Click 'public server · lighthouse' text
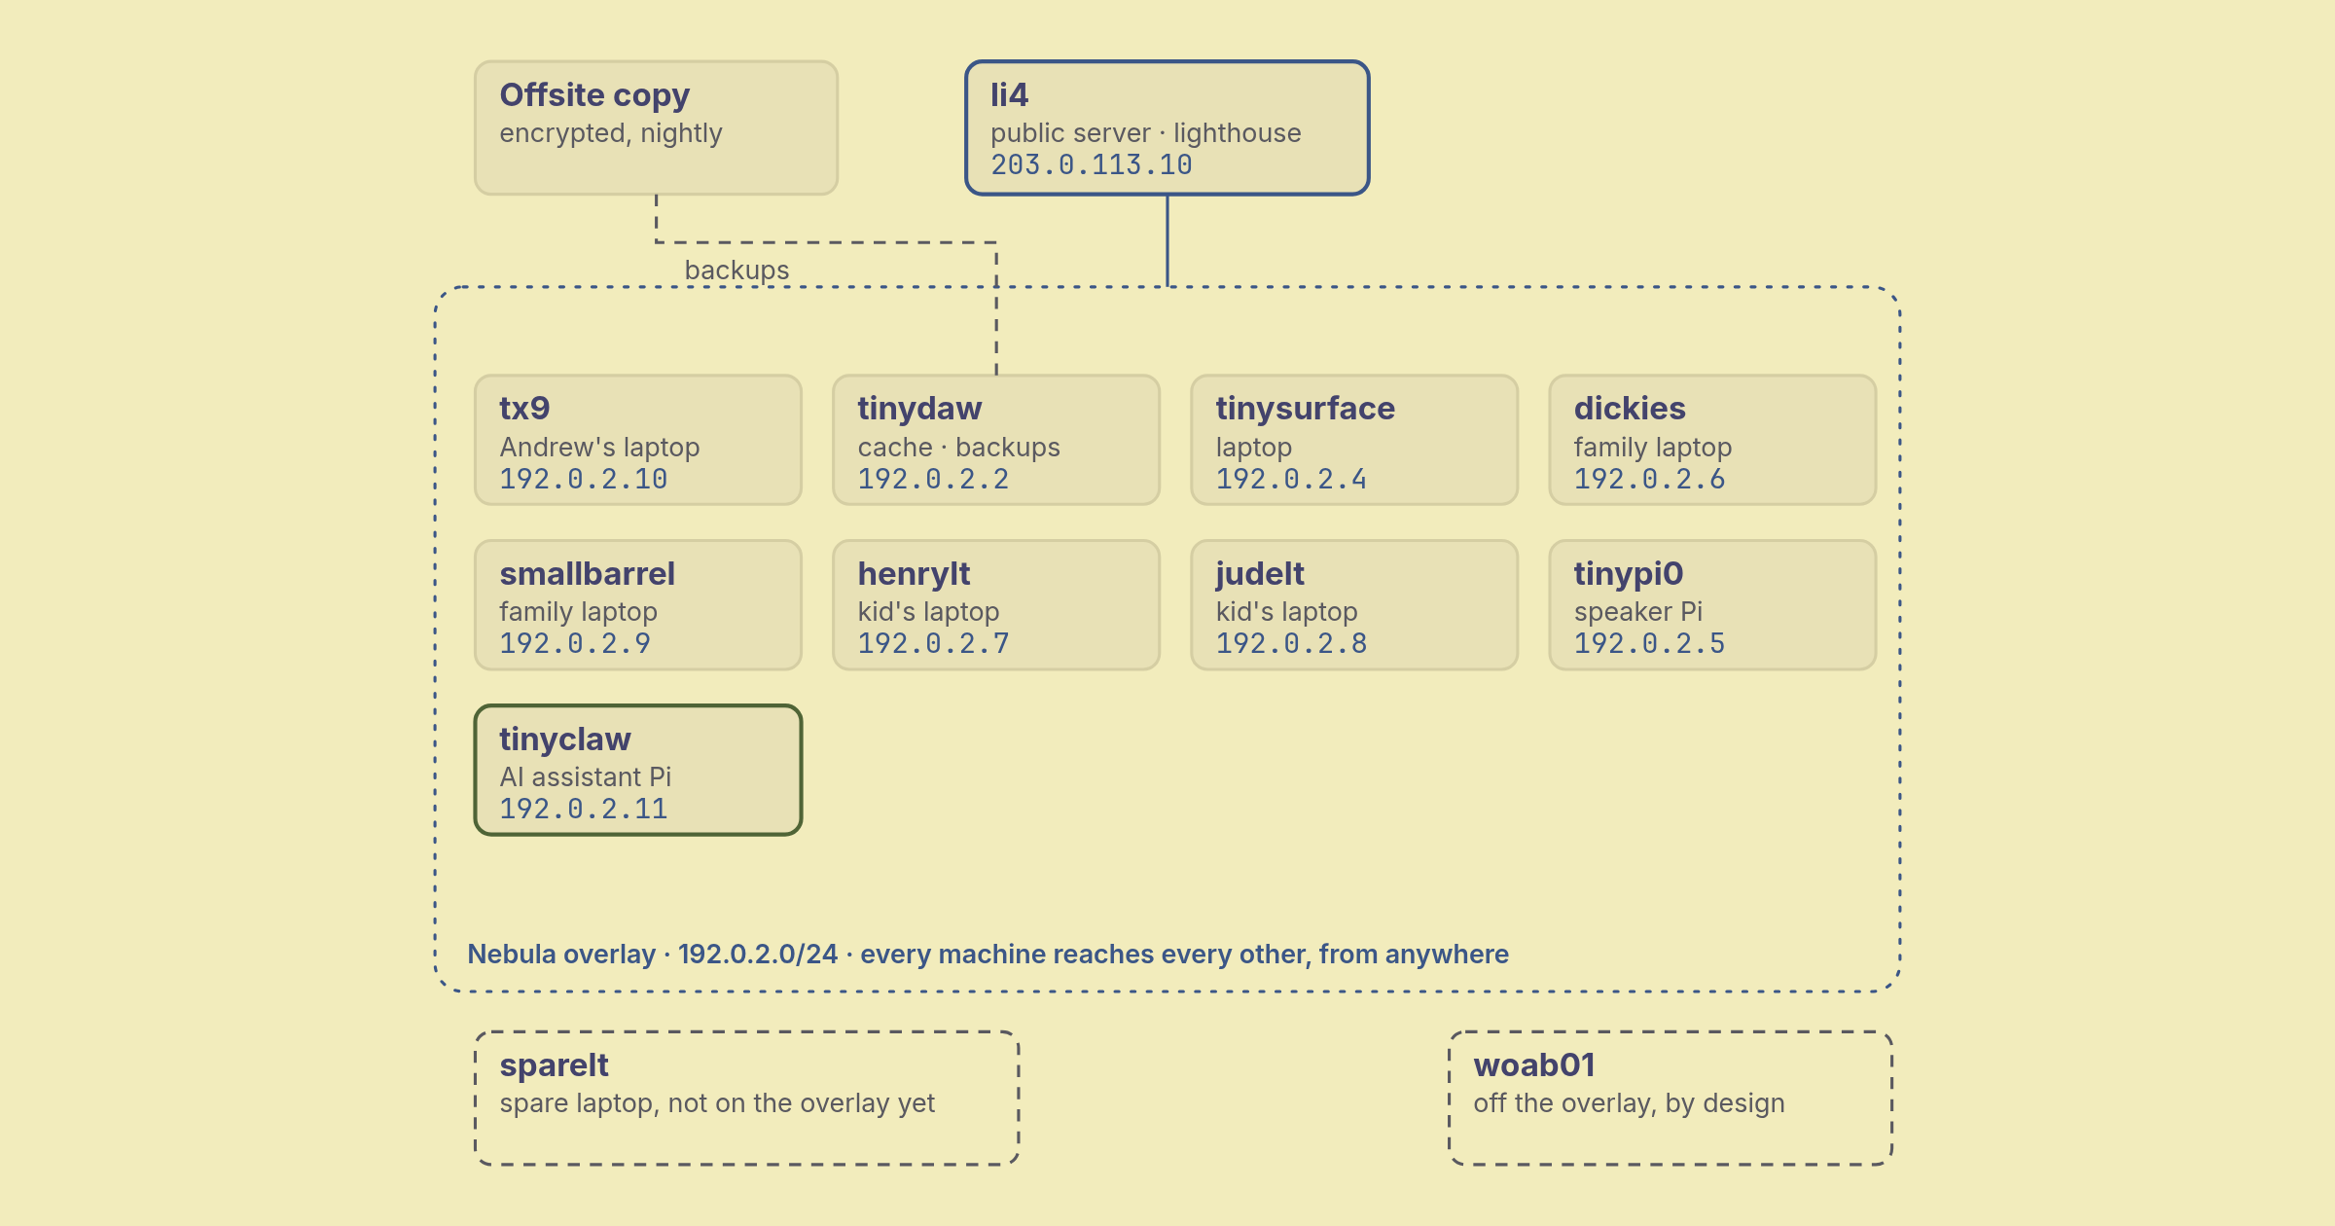Screen dimensions: 2335x1226 tap(1145, 132)
